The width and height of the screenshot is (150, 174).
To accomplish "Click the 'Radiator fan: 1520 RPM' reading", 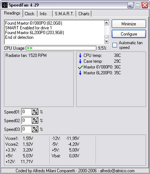I will tap(26, 55).
